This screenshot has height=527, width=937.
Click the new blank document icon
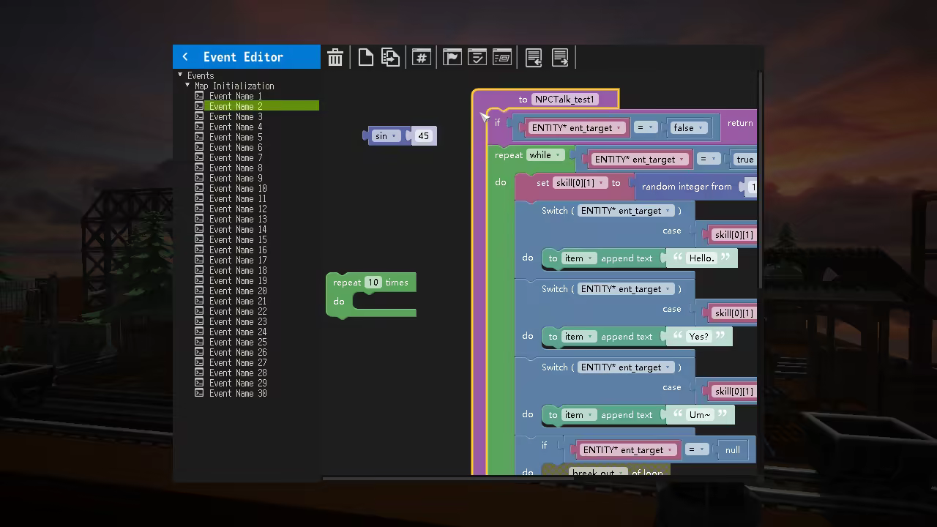point(365,58)
